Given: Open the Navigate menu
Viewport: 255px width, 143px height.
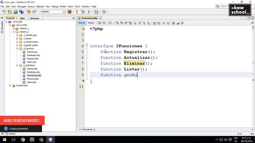Looking at the screenshot, I should [x=22, y=6].
